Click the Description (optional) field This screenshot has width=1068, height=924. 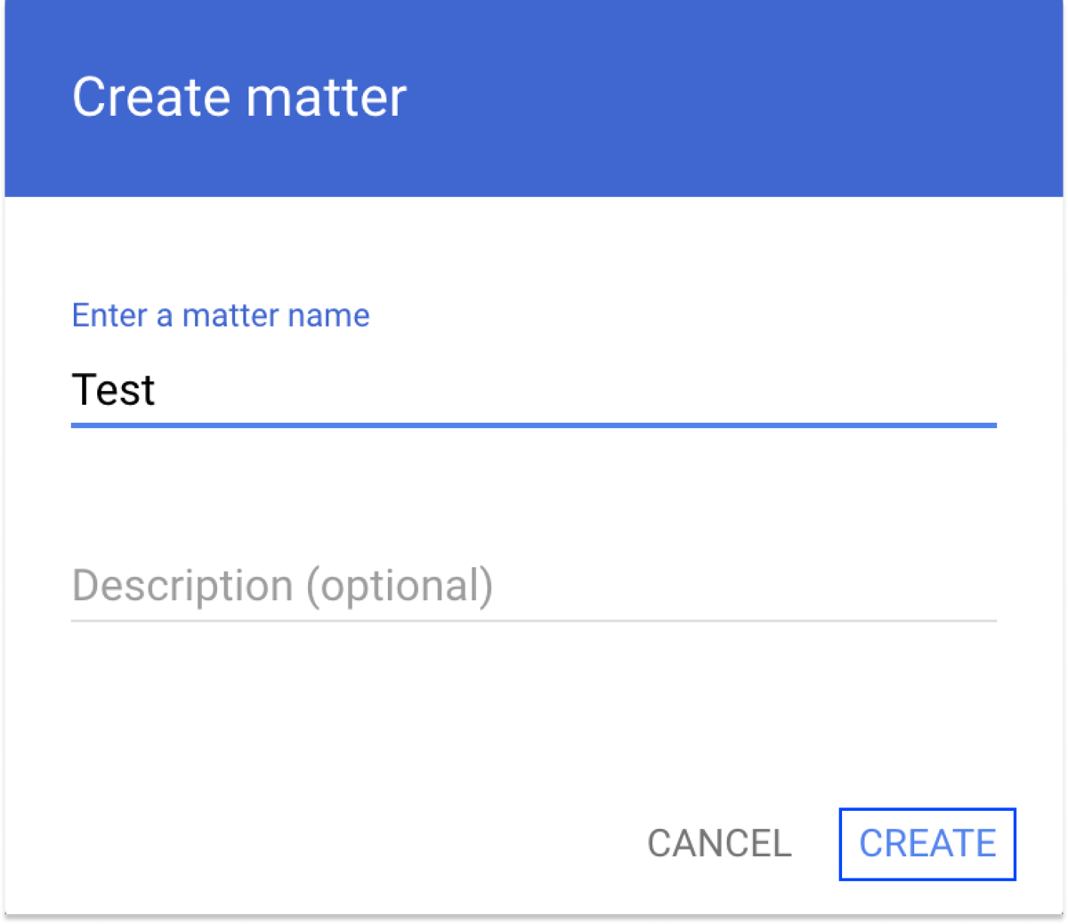click(x=445, y=586)
